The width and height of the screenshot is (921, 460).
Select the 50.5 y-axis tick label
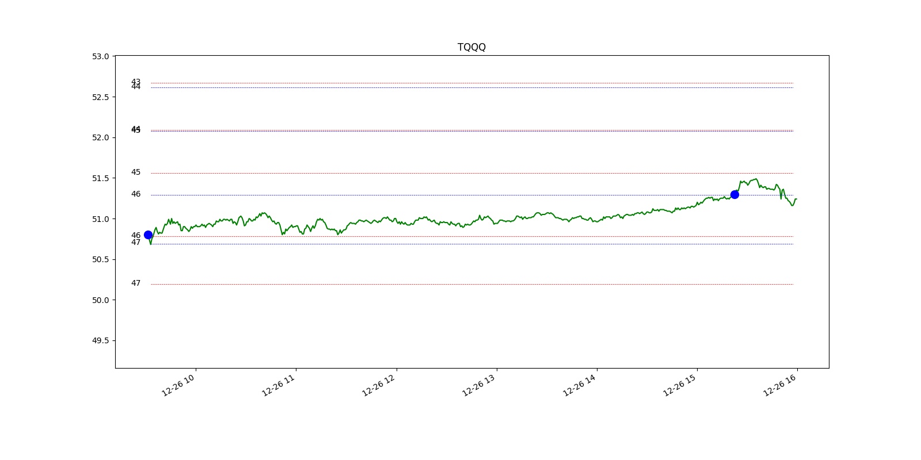tap(100, 259)
